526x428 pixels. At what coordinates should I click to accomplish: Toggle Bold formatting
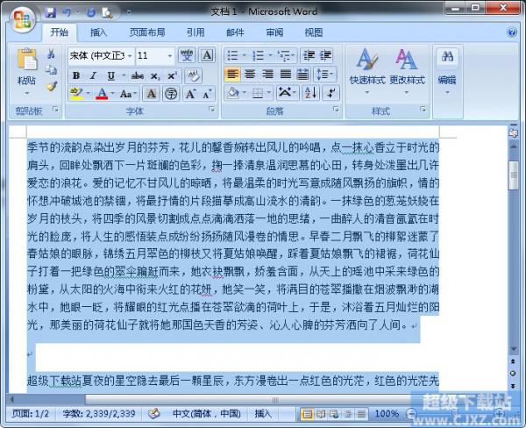point(76,75)
